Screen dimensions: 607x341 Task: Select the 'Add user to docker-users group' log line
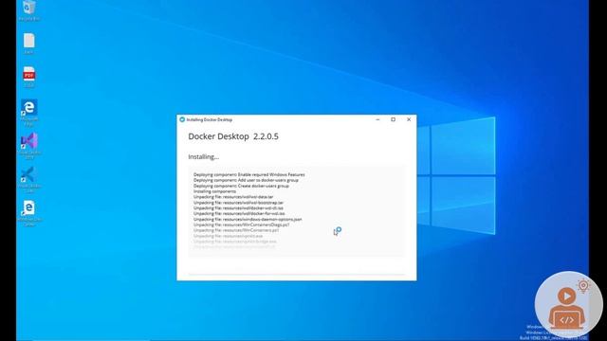click(246, 180)
